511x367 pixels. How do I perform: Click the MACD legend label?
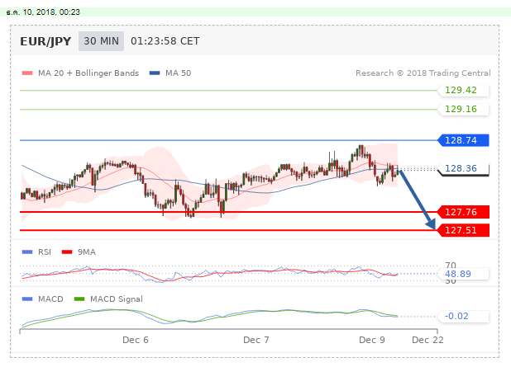tap(50, 299)
